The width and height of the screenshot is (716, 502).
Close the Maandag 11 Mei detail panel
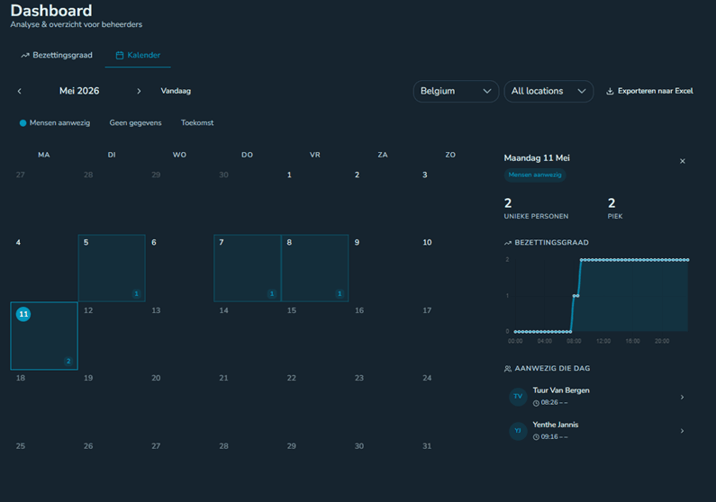(x=682, y=161)
